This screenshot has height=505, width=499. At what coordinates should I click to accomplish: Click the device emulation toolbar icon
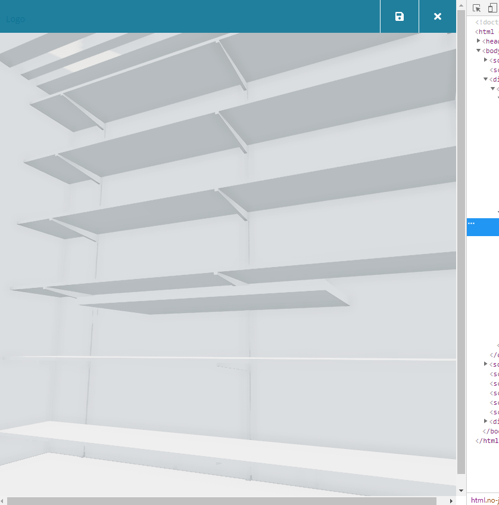click(492, 8)
